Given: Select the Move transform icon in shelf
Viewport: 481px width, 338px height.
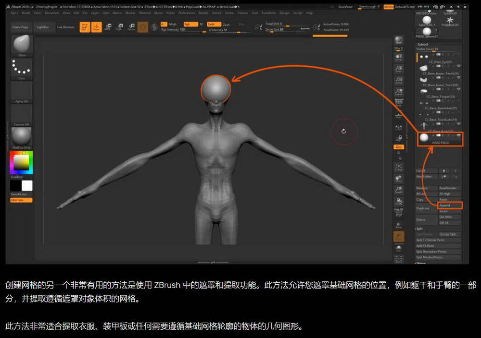Looking at the screenshot, I should [108, 27].
